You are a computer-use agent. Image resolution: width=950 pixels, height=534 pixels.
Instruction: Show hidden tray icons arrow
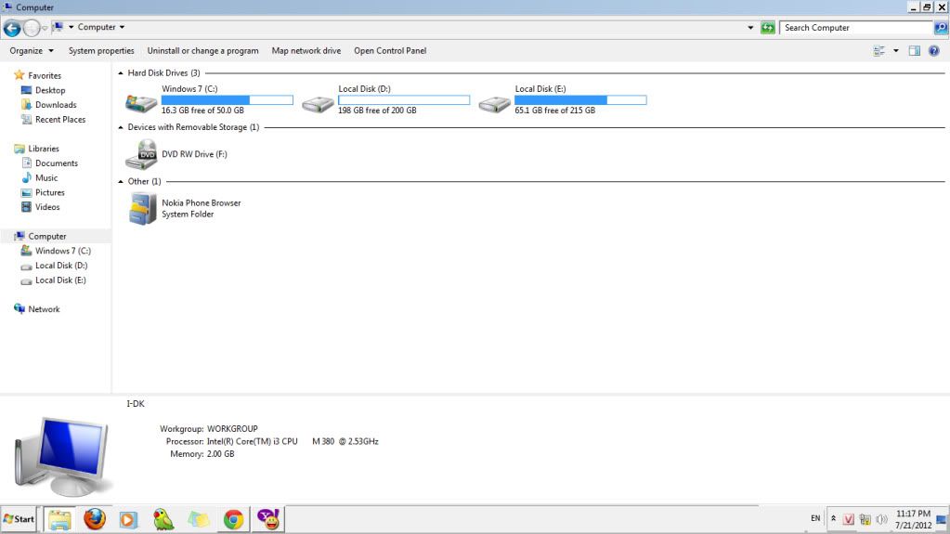point(833,519)
